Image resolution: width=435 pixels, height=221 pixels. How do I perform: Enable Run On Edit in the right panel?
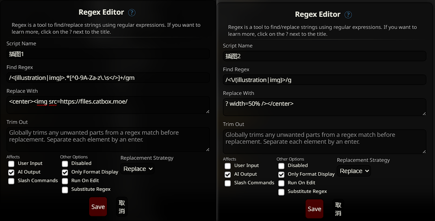tap(281, 183)
